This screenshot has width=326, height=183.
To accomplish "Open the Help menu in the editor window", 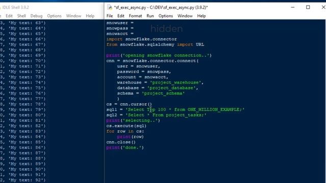I will click(x=201, y=16).
